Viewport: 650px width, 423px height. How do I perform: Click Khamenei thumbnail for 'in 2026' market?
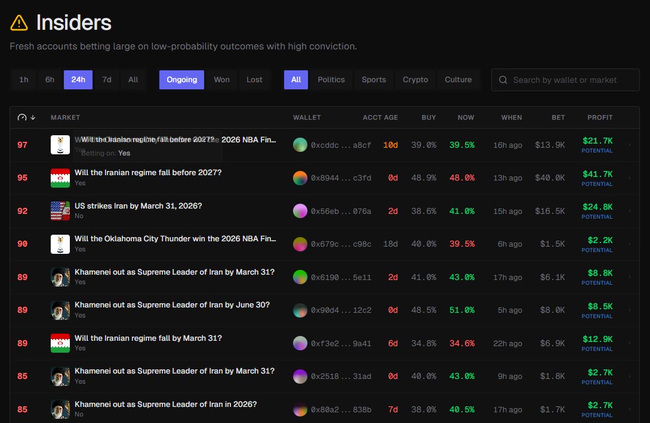60,409
